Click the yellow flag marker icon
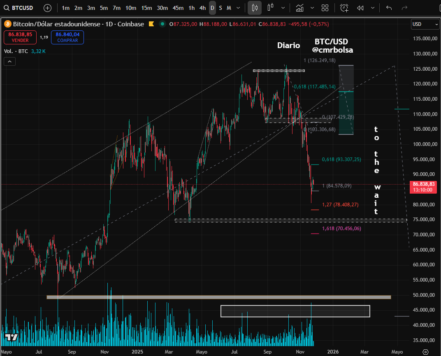 click(x=151, y=24)
